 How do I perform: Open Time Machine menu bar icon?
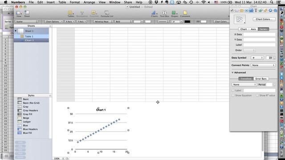191,2
